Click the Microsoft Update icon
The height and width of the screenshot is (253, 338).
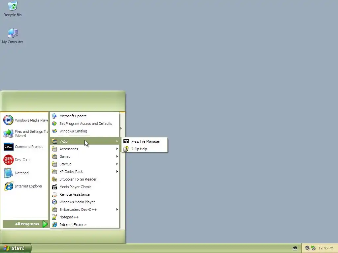pyautogui.click(x=54, y=116)
